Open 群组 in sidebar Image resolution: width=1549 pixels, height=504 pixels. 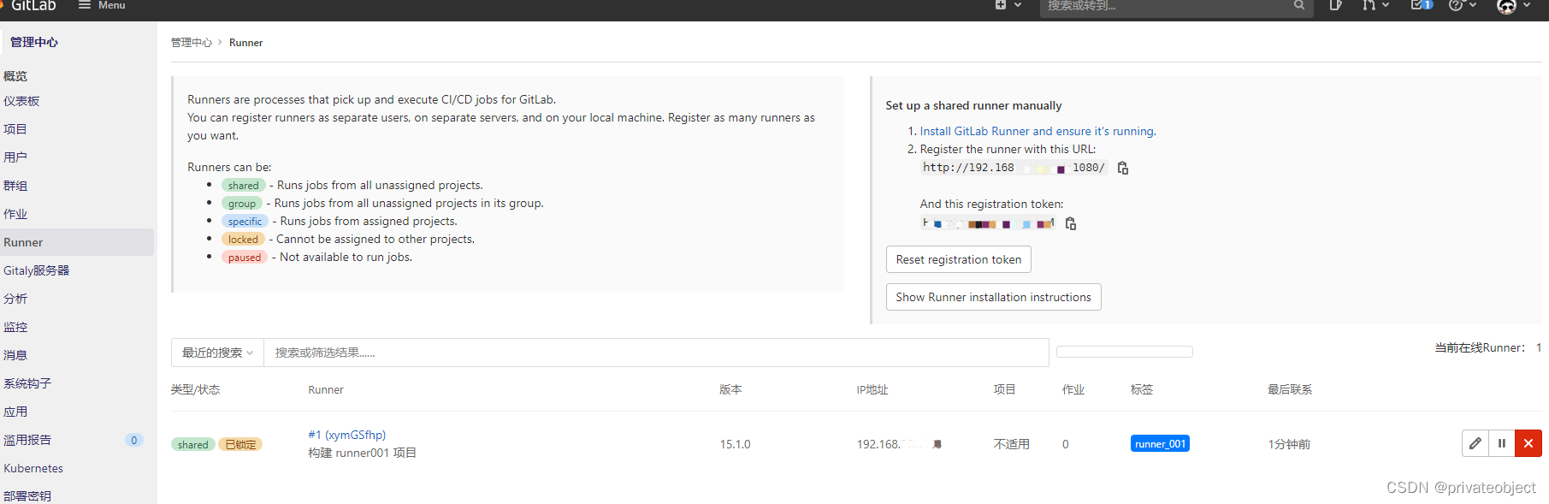[x=15, y=186]
